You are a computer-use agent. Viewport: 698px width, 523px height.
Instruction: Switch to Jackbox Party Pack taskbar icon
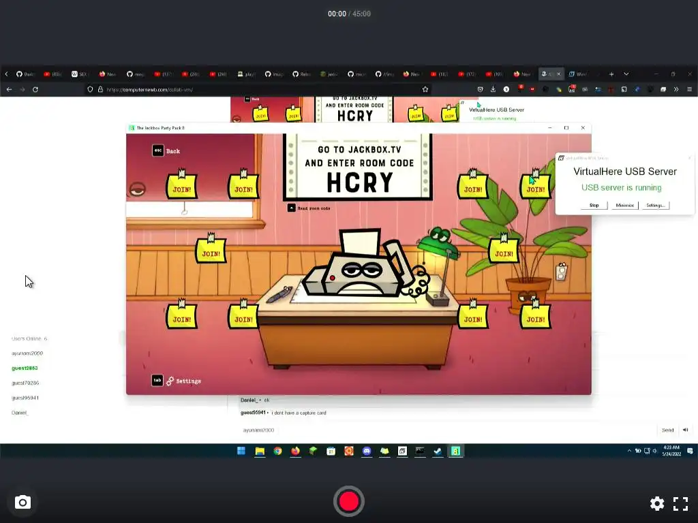[x=455, y=451]
